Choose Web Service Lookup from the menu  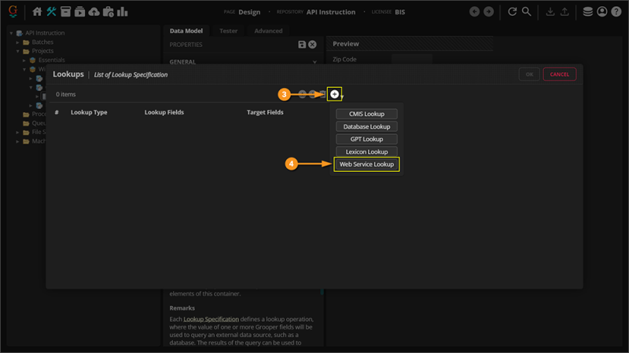(366, 165)
